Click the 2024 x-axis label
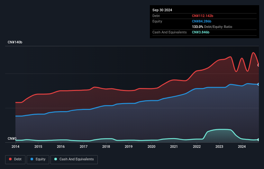 (242, 147)
